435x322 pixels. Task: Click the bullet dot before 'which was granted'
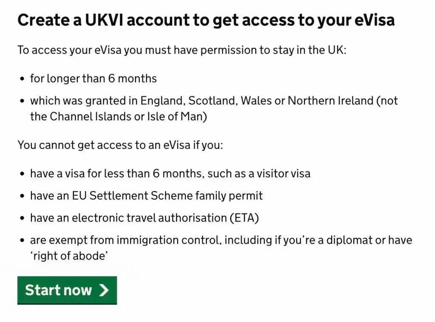click(x=23, y=101)
